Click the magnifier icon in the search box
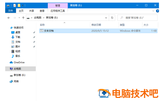Screen dimensions: 160x101 tap(122, 17)
